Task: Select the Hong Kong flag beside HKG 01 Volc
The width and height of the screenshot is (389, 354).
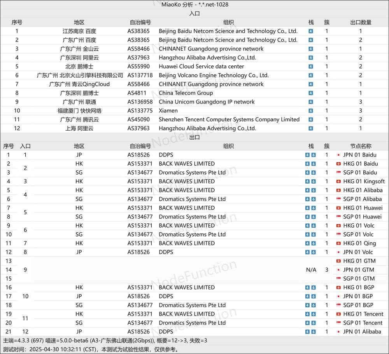Action: 338,226
